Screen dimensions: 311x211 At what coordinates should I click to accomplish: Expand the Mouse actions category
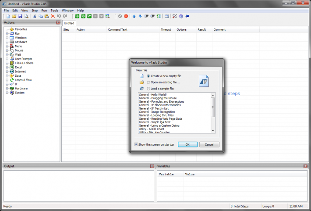point(7,50)
